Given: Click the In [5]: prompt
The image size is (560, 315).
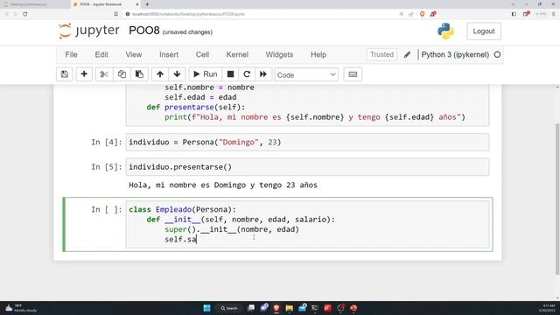Looking at the screenshot, I should pyautogui.click(x=107, y=167).
